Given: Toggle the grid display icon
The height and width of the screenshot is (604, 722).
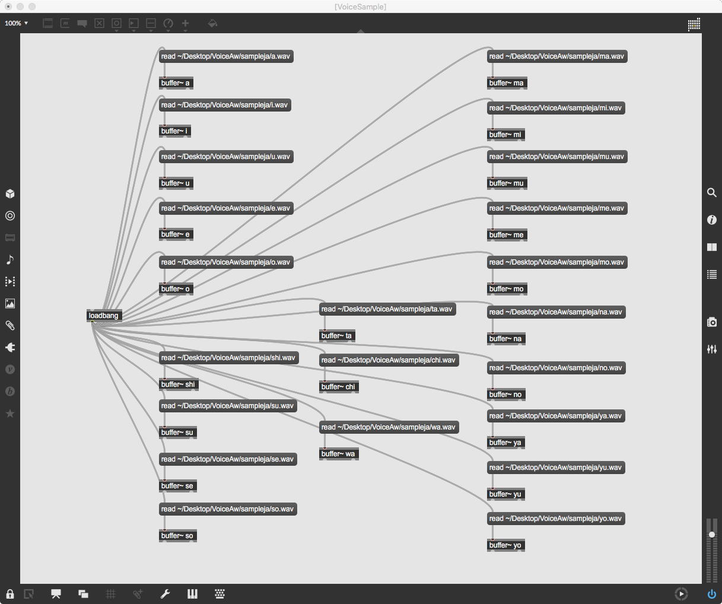Looking at the screenshot, I should (x=110, y=594).
